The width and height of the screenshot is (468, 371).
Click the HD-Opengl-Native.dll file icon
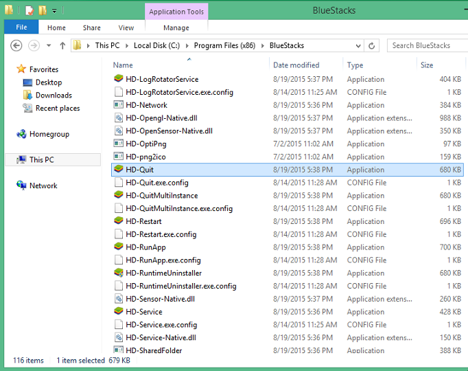(x=119, y=117)
